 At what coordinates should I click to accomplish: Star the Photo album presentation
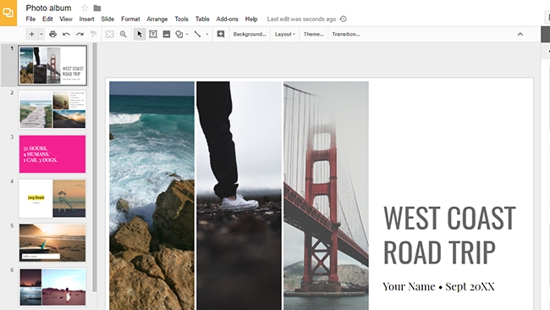coord(85,8)
